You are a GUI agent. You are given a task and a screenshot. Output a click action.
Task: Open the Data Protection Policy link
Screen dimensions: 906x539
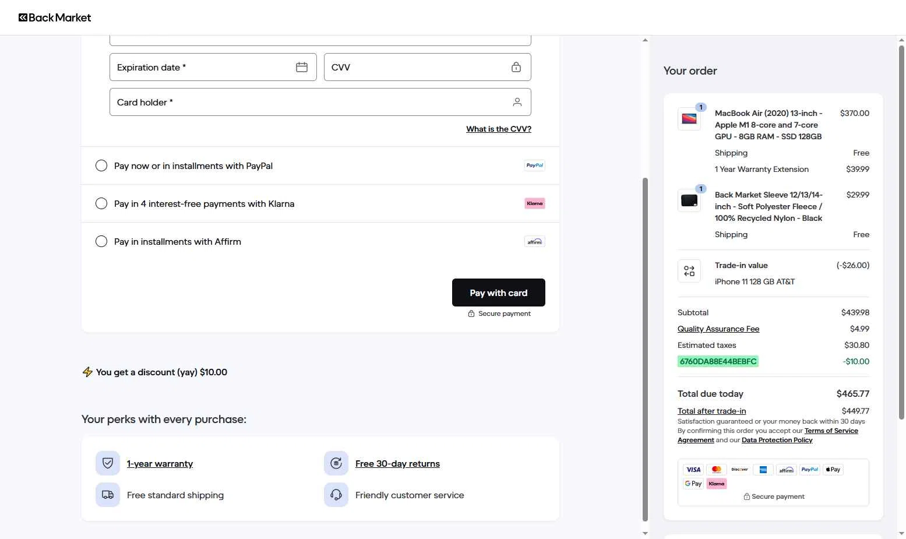(x=777, y=440)
